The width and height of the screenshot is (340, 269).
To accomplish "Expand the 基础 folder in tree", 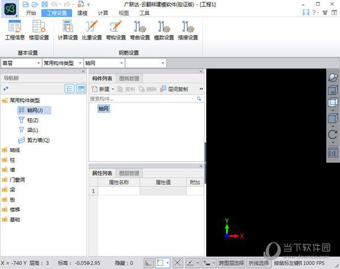I will pyautogui.click(x=5, y=219).
